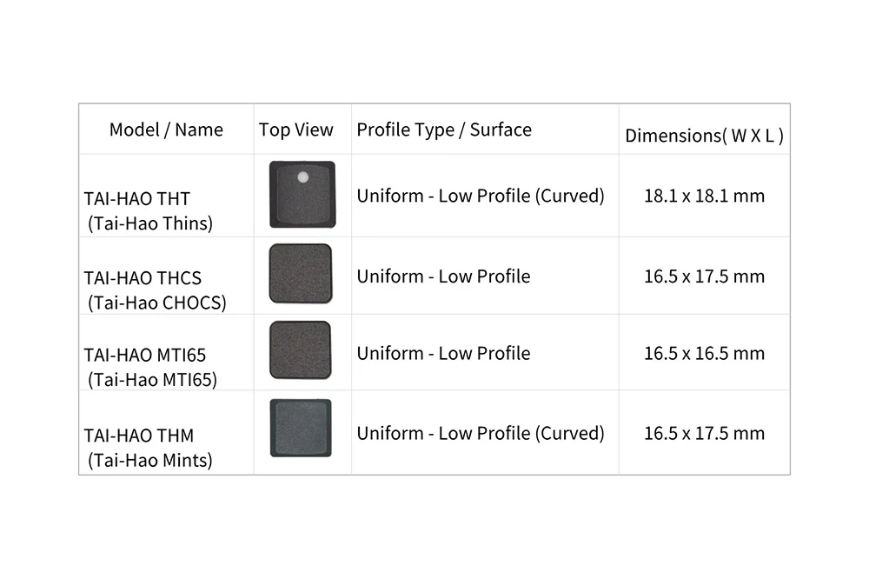Click the Tai-Hao Mints keycap top view image
Screen dimensions: 869x579
pos(301,428)
